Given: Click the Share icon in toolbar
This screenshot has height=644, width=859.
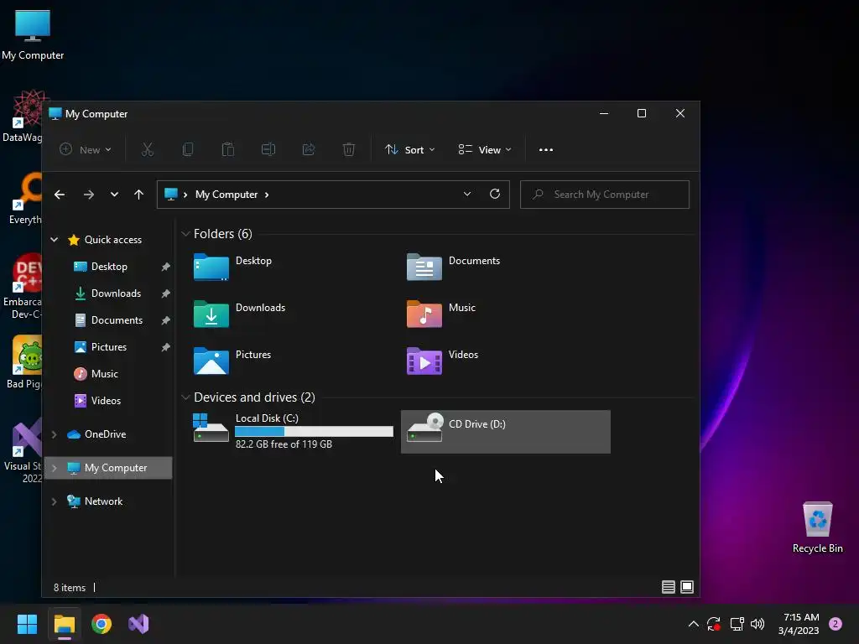Looking at the screenshot, I should (309, 149).
